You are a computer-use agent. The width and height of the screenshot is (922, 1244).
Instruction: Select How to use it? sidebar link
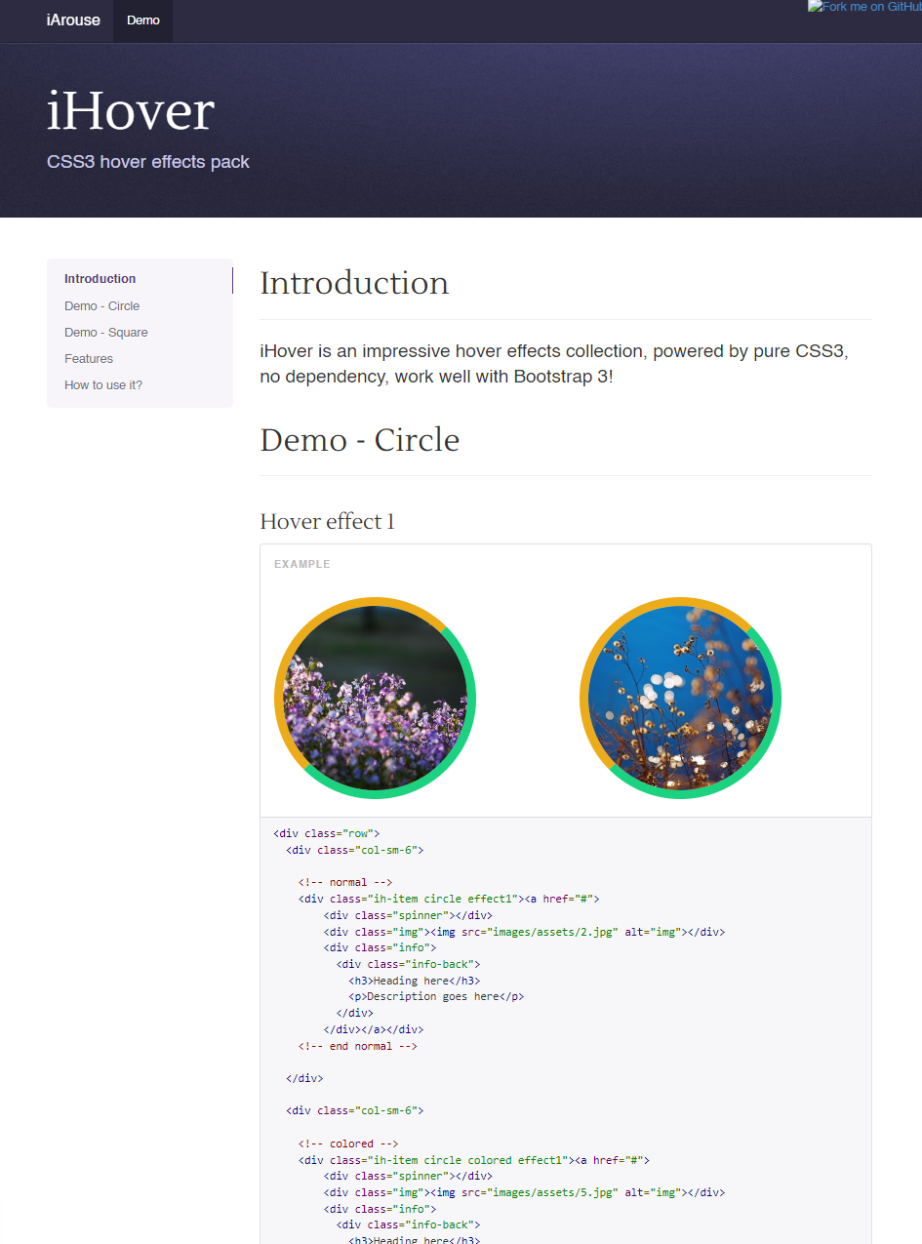coord(103,385)
